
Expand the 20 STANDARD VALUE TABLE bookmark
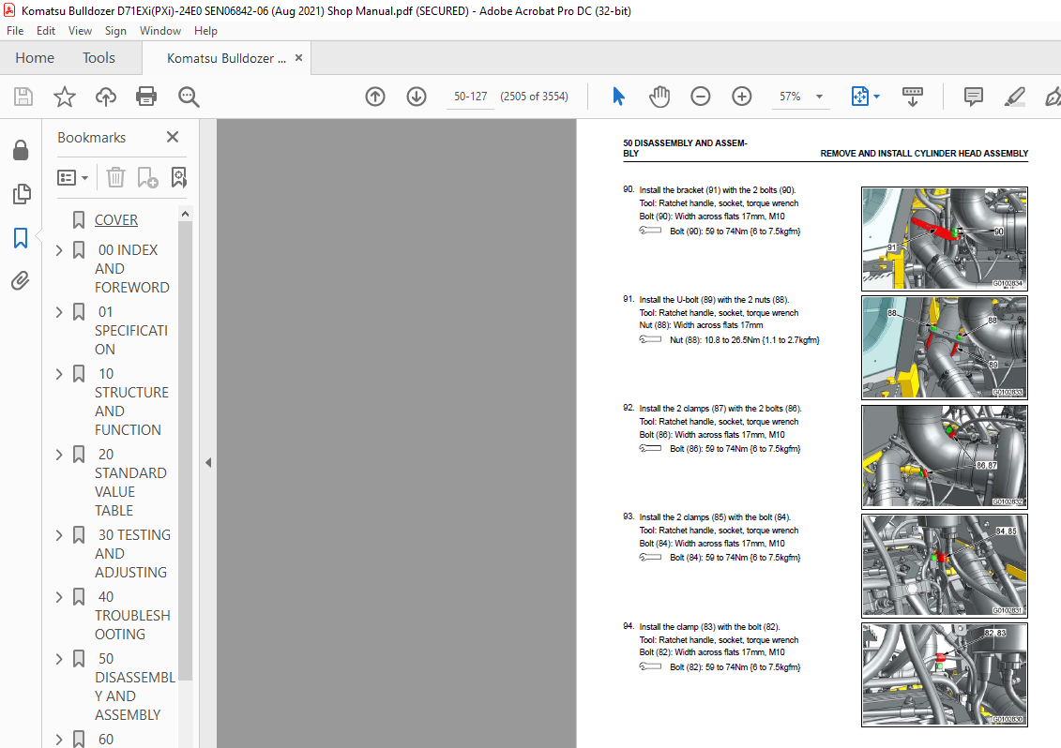(59, 455)
